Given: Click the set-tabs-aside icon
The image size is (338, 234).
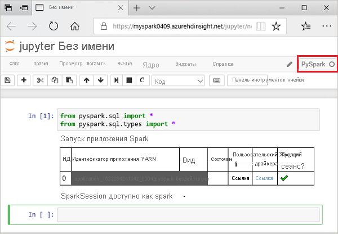Looking at the screenshot, I should coord(24,8).
